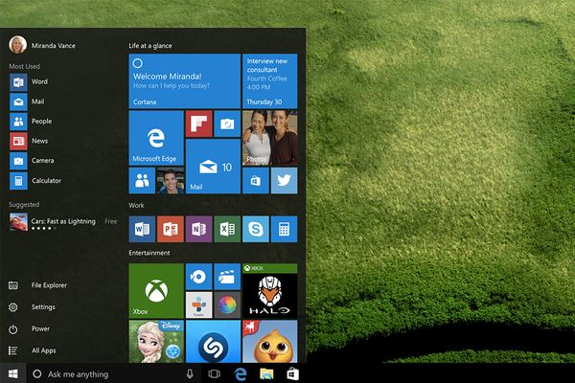Open Settings from the Start menu

coord(43,306)
